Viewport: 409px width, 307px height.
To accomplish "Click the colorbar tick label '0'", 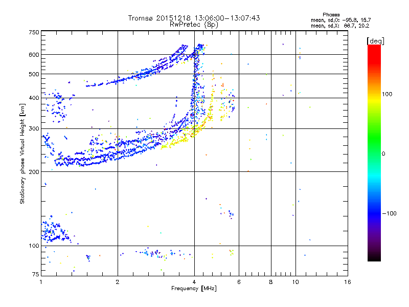I will click(x=383, y=154).
